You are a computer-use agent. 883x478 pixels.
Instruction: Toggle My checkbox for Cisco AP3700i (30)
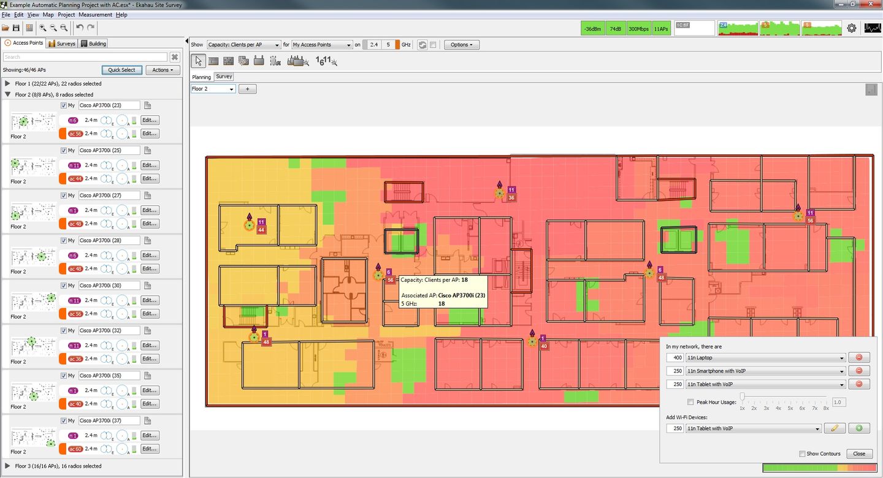tap(64, 286)
